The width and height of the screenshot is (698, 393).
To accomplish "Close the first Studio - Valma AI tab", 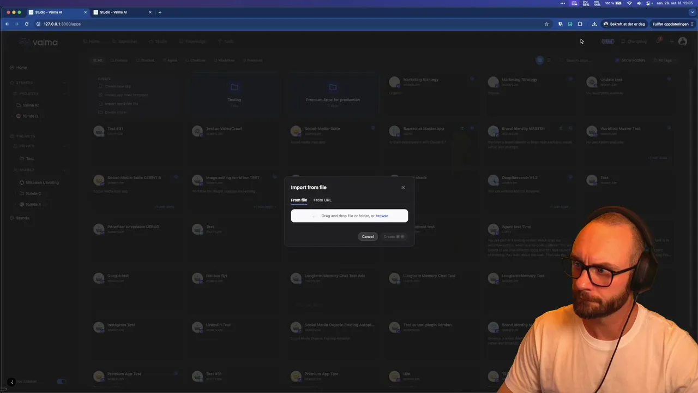I will tap(85, 12).
